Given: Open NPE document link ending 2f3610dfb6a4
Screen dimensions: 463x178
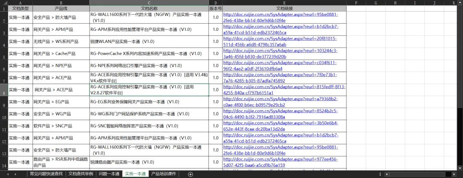Looking at the screenshot, I should (280, 66).
